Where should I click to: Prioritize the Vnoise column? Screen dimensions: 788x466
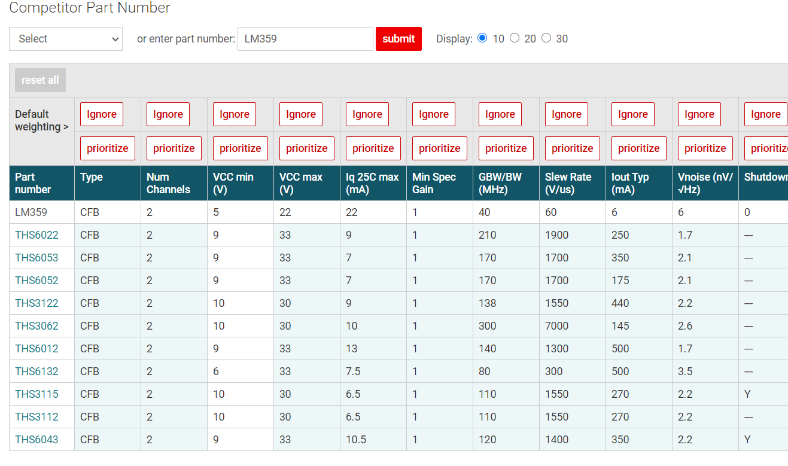[705, 148]
